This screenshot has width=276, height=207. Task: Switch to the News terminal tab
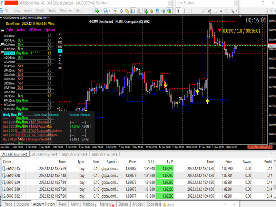pyautogui.click(x=63, y=204)
